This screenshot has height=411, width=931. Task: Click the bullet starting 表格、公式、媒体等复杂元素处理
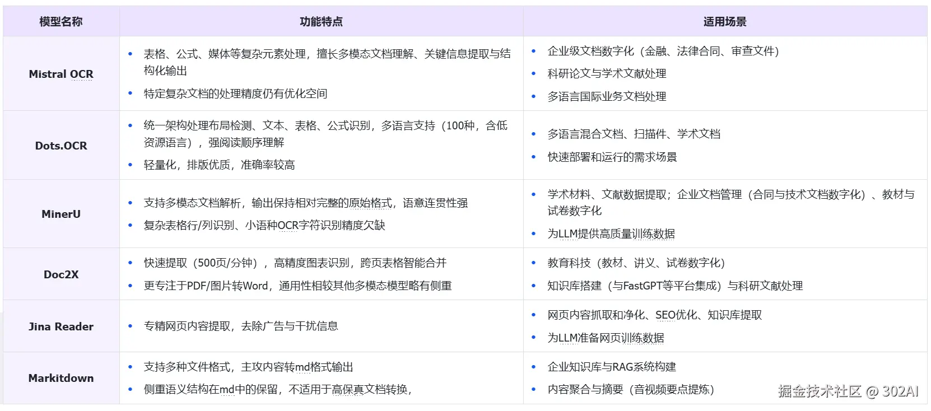click(327, 62)
